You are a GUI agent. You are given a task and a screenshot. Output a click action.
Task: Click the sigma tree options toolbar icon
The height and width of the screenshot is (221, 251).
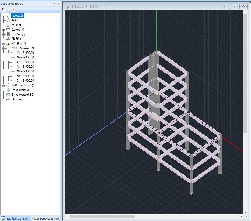pos(4,10)
